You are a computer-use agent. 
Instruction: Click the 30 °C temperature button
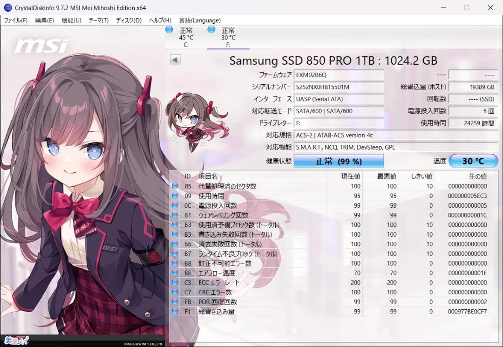[474, 161]
